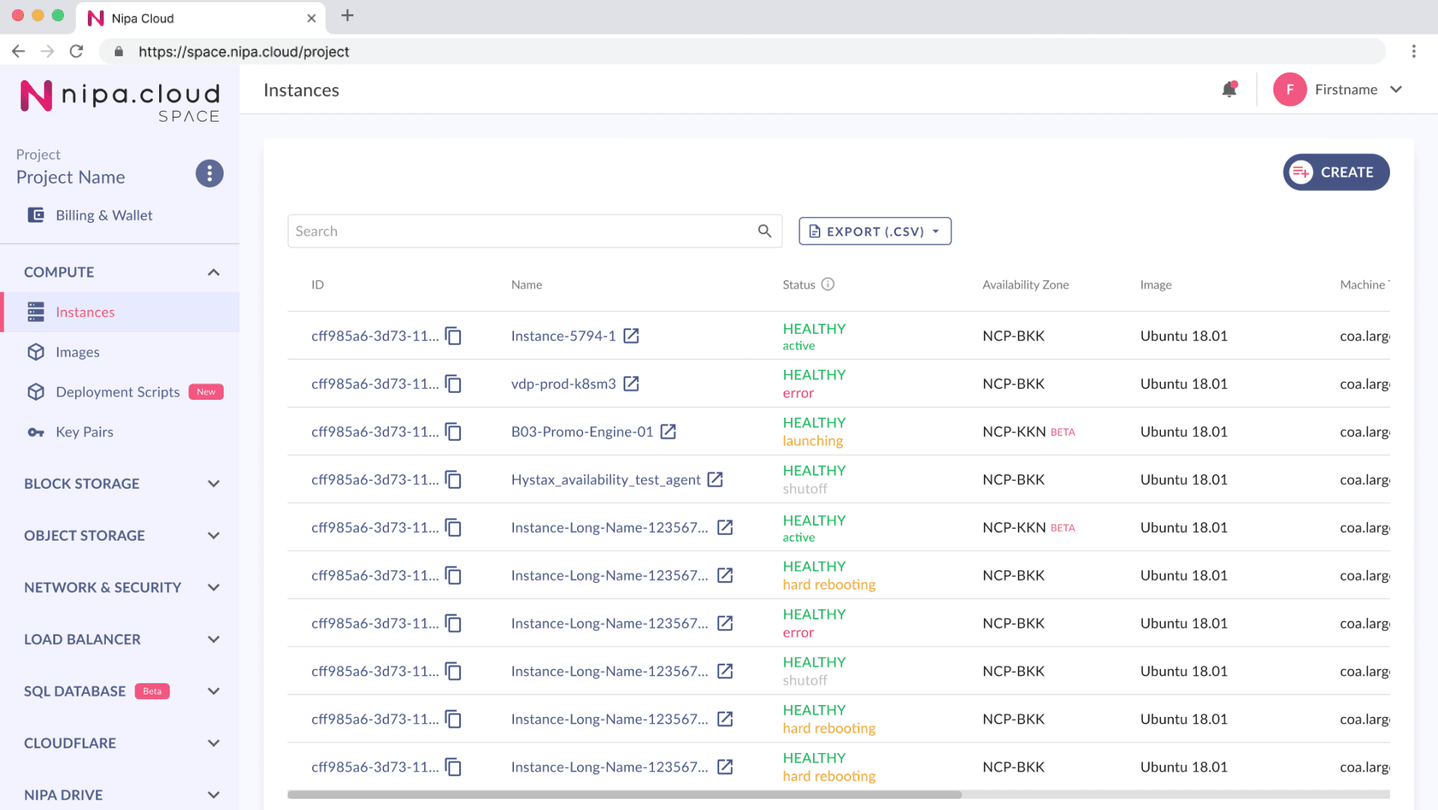Open vdp-prod-k8sm3 in external link
Screen dimensions: 1438x810
coord(632,383)
